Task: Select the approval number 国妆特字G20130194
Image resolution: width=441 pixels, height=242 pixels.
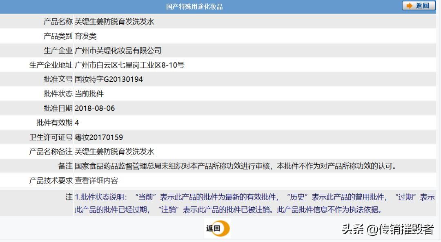Action: point(109,79)
